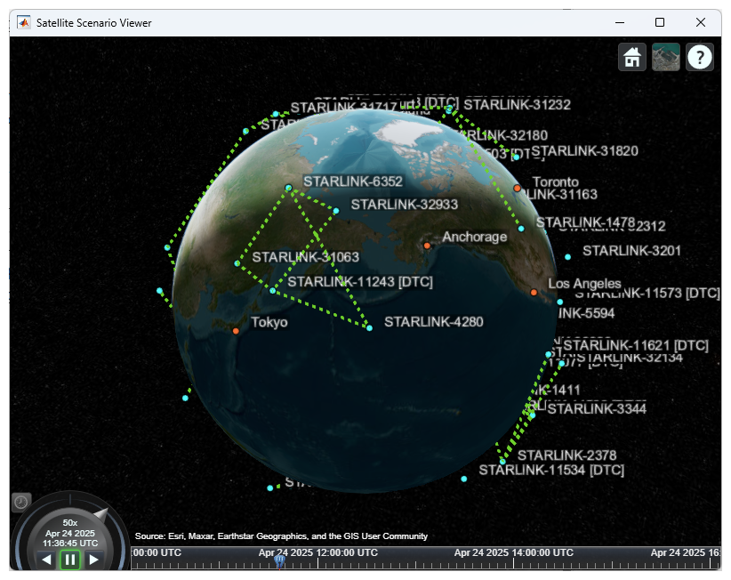Click the timeline at Apr 24 2025 14:00:00 UTC
The image size is (731, 580).
513,552
